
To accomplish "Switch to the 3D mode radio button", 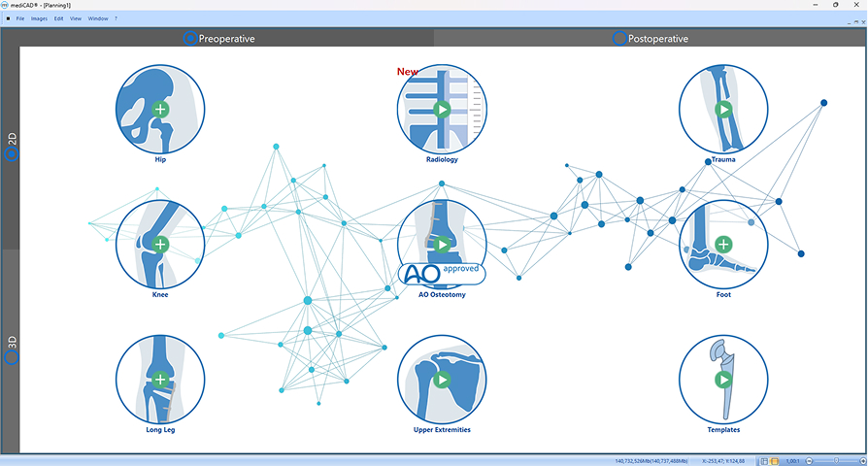I will click(12, 357).
